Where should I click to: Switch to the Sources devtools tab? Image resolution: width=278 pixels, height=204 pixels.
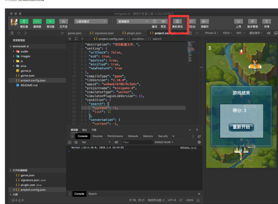(x=98, y=136)
